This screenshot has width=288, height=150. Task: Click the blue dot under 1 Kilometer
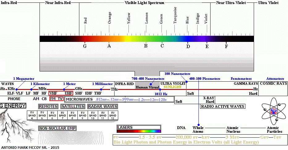tap(31, 89)
